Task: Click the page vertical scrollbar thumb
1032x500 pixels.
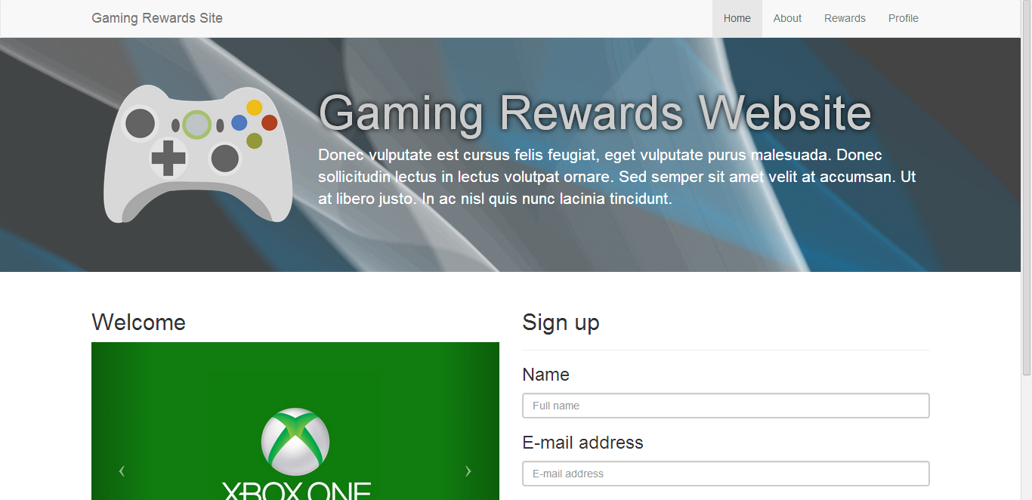Action: (1026, 189)
